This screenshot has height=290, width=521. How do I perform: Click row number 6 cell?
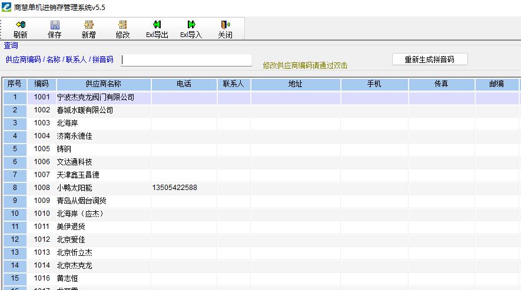tap(15, 162)
